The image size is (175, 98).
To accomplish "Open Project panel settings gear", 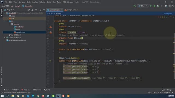I will pyautogui.click(x=40, y=10).
